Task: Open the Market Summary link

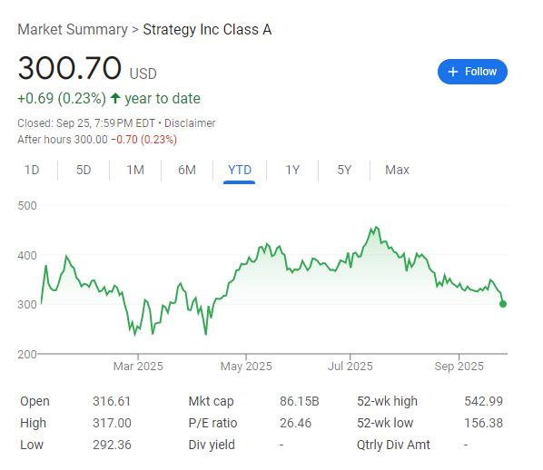Action: click(73, 29)
